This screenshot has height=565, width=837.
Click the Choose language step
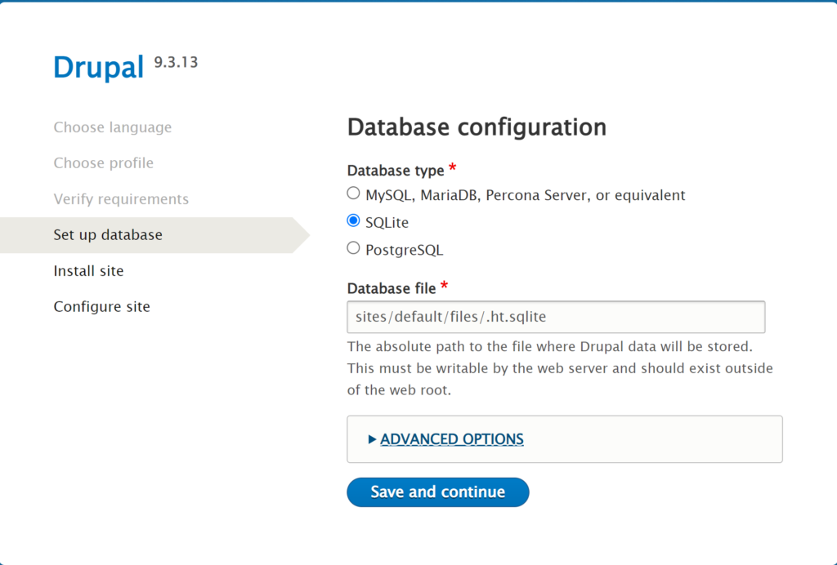(113, 127)
